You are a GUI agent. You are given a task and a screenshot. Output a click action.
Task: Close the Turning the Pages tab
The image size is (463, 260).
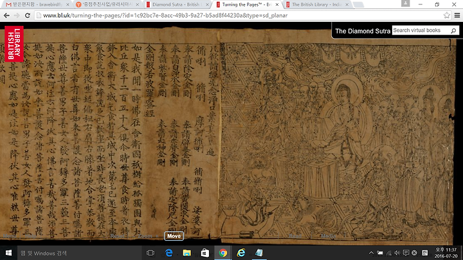[277, 5]
